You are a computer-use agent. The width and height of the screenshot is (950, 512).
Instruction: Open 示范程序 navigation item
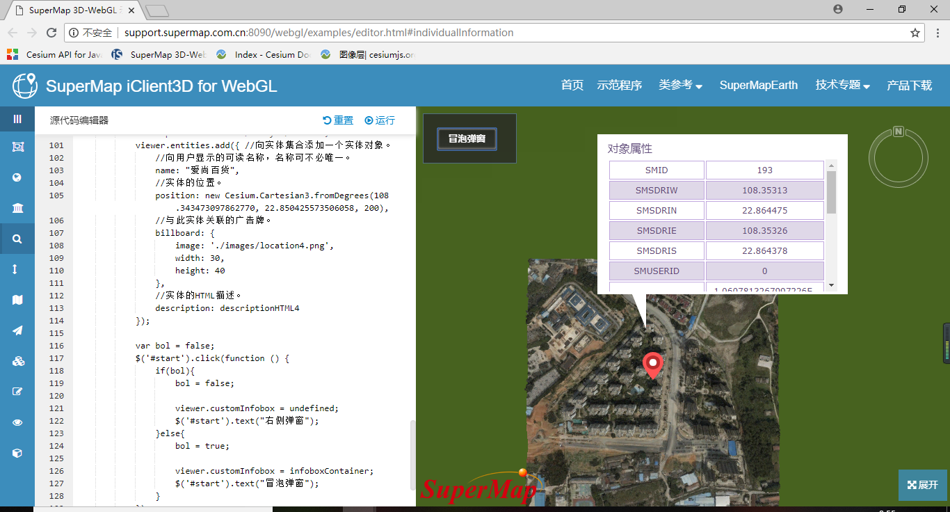coord(619,85)
